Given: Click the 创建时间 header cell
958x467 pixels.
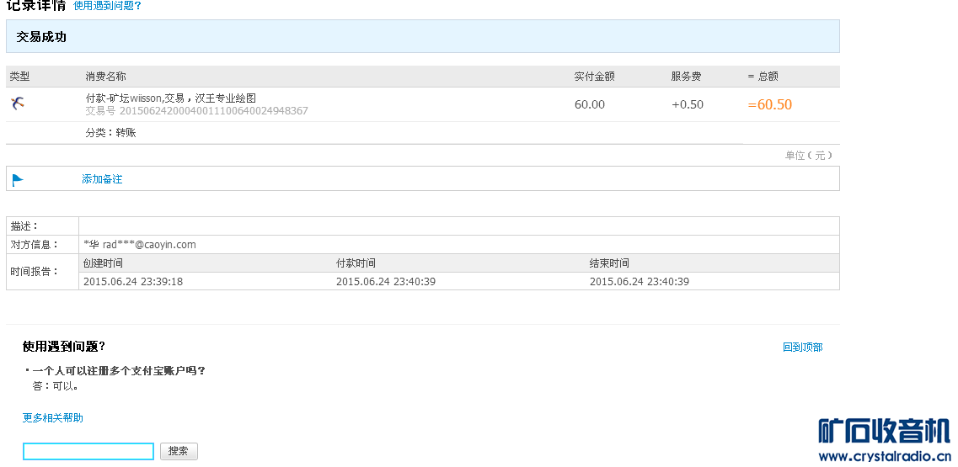Looking at the screenshot, I should tap(103, 263).
